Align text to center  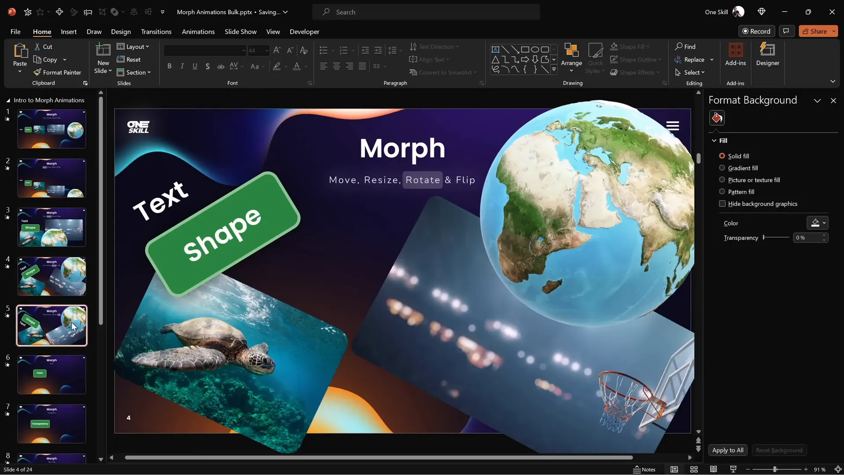coord(336,66)
